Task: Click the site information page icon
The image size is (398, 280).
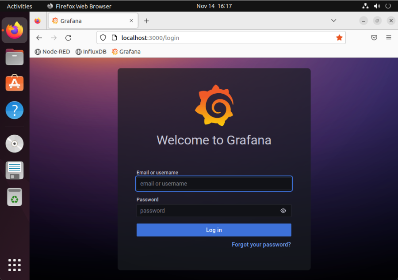Action: point(114,38)
